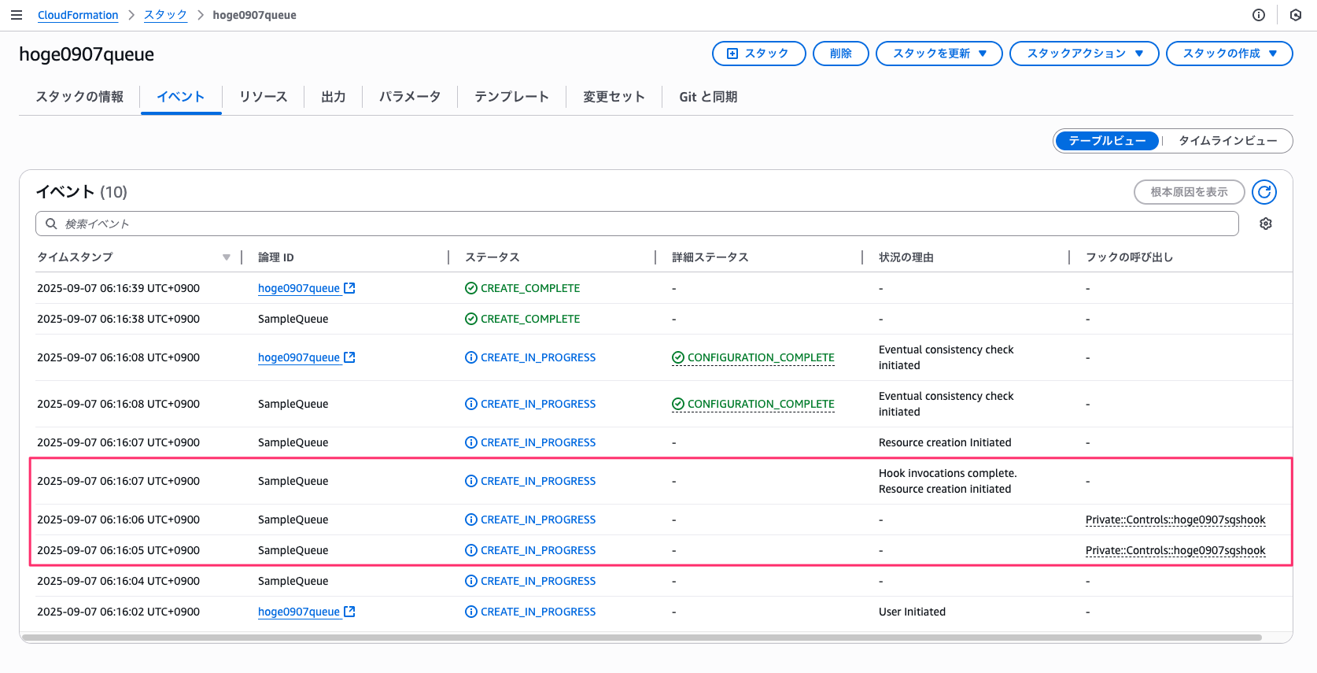
Task: Open the 変更セット tab
Action: pyautogui.click(x=614, y=97)
